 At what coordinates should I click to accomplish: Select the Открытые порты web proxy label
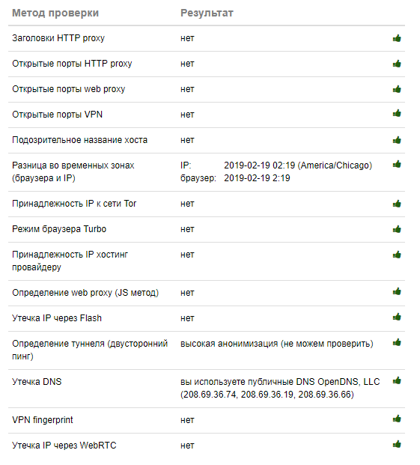point(68,89)
